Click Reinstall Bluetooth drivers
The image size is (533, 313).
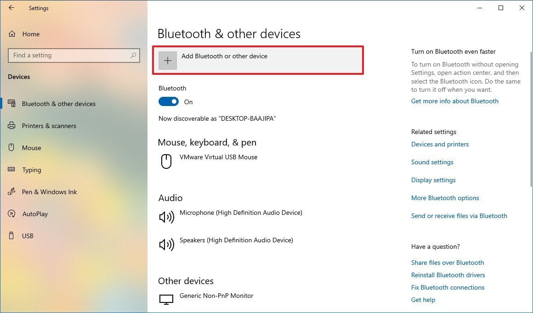point(448,275)
